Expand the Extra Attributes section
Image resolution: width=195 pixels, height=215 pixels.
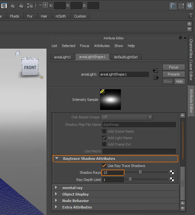(x=56, y=207)
